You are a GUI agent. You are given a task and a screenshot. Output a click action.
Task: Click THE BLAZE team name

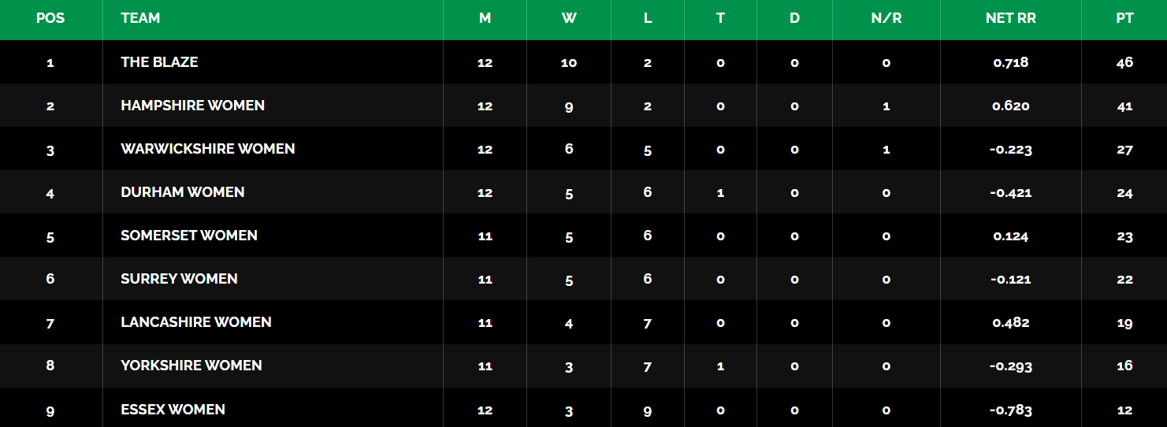click(159, 61)
